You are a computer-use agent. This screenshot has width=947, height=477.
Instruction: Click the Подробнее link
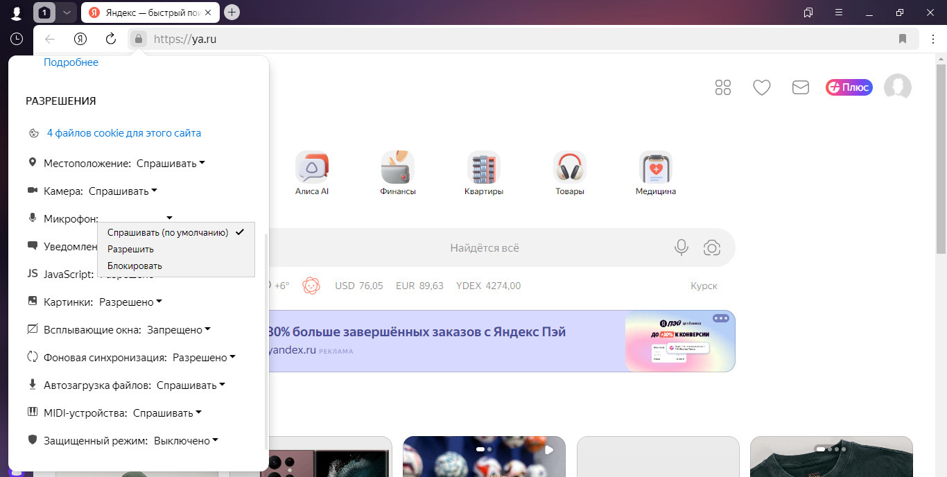(x=71, y=62)
